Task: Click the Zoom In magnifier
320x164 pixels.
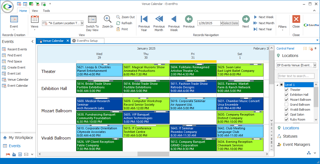Action: click(x=108, y=22)
